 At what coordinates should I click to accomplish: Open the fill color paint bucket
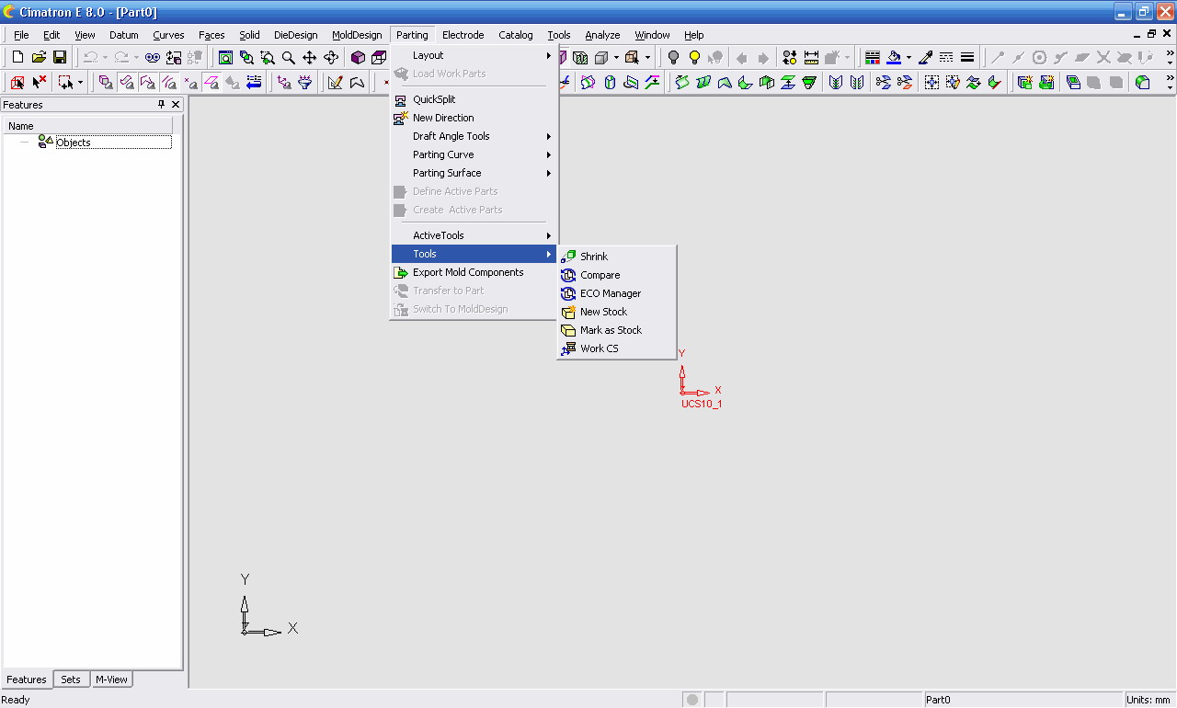point(894,57)
